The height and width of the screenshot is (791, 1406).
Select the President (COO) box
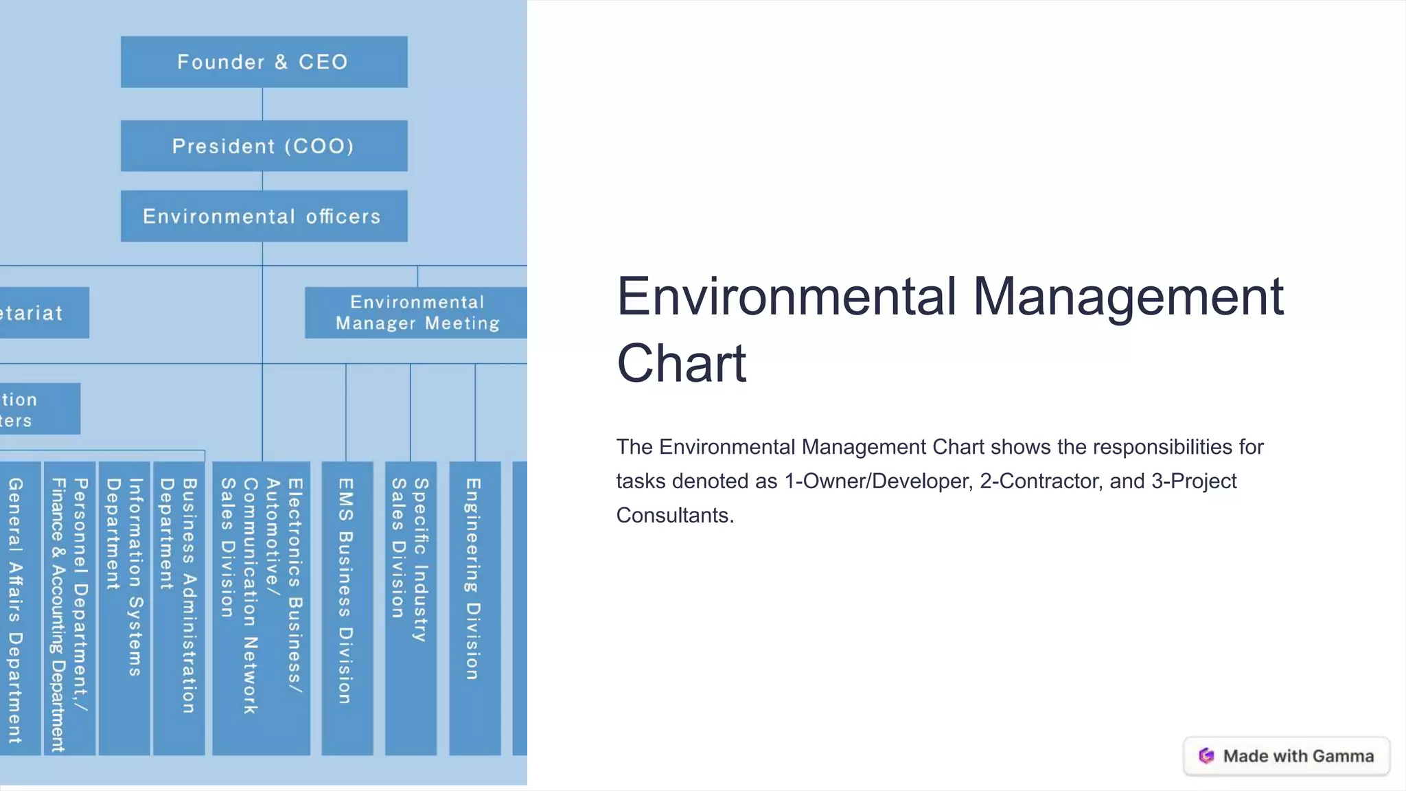click(264, 146)
